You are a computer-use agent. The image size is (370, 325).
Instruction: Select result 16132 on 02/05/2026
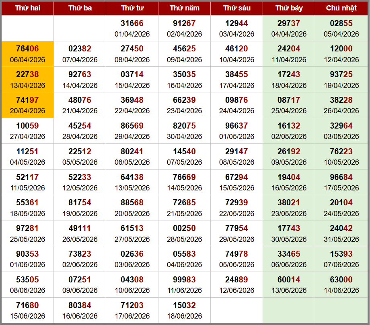pos(289,131)
